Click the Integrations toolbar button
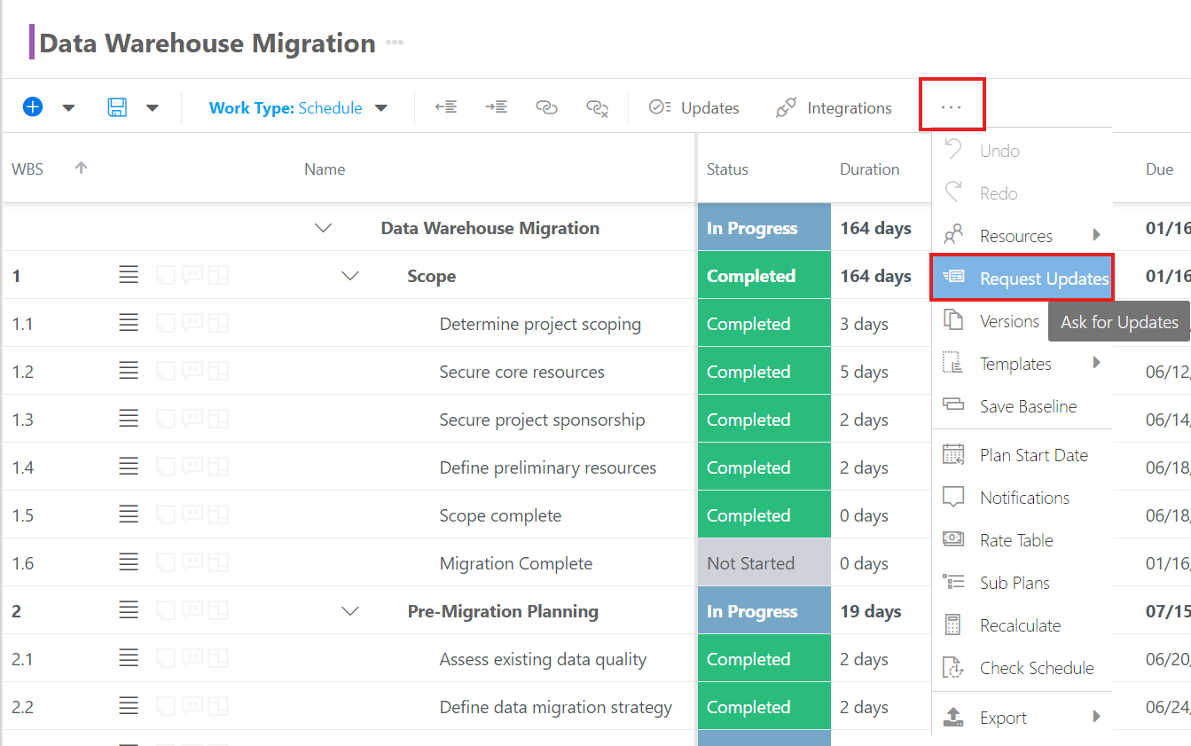 (x=834, y=108)
